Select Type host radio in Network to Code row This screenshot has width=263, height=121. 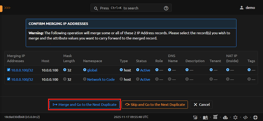tap(121, 79)
